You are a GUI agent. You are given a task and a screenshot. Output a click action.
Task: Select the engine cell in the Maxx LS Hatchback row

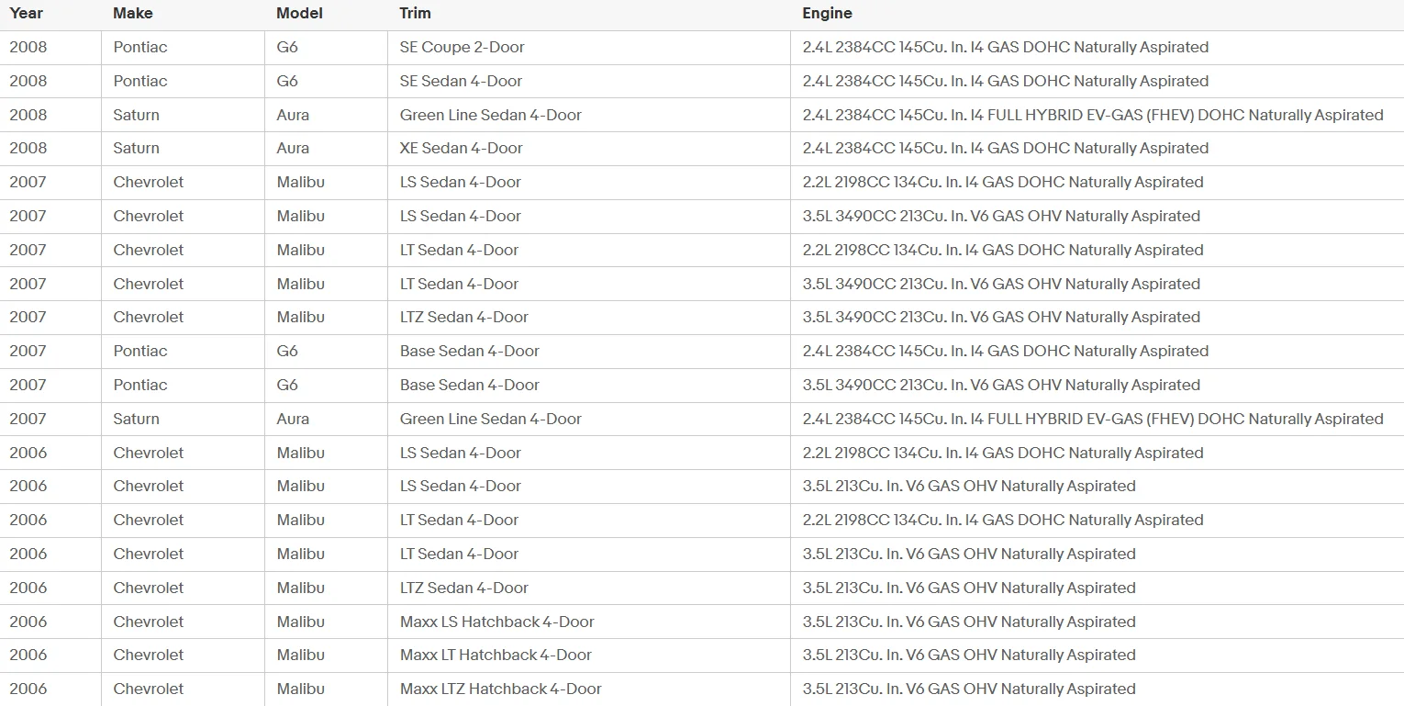(969, 622)
